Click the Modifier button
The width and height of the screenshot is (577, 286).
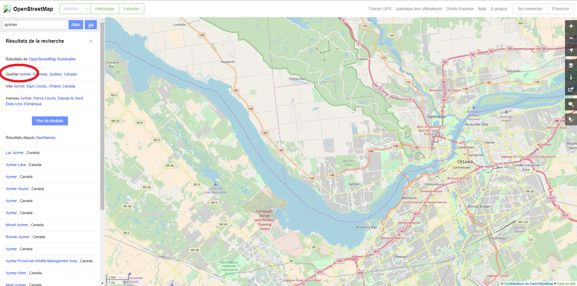pyautogui.click(x=72, y=9)
